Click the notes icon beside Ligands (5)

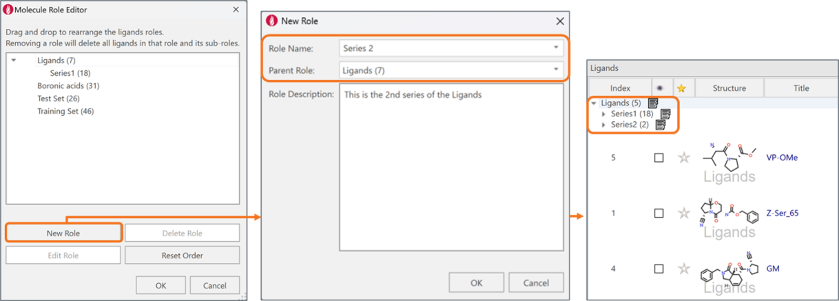[x=653, y=103]
